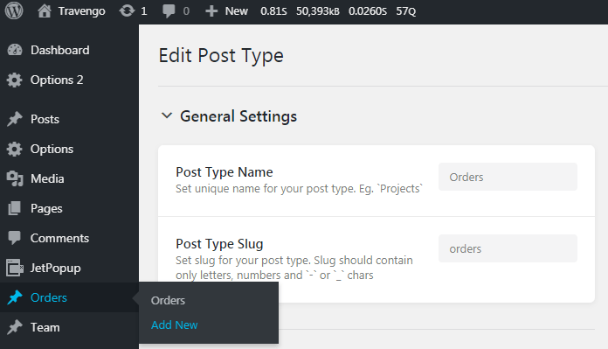Open the updates circular arrows icon

point(127,10)
